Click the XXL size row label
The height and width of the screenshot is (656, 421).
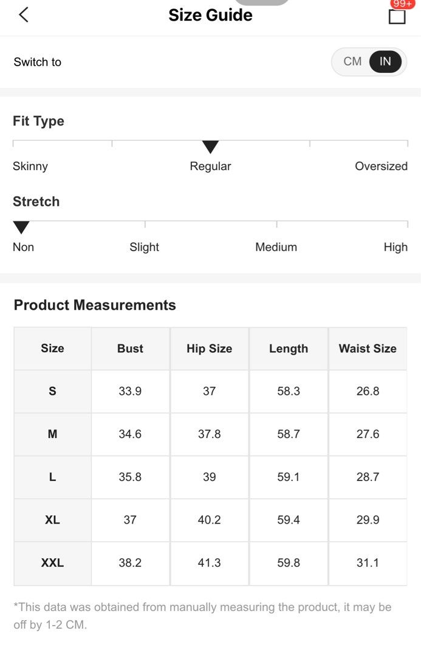pyautogui.click(x=52, y=562)
